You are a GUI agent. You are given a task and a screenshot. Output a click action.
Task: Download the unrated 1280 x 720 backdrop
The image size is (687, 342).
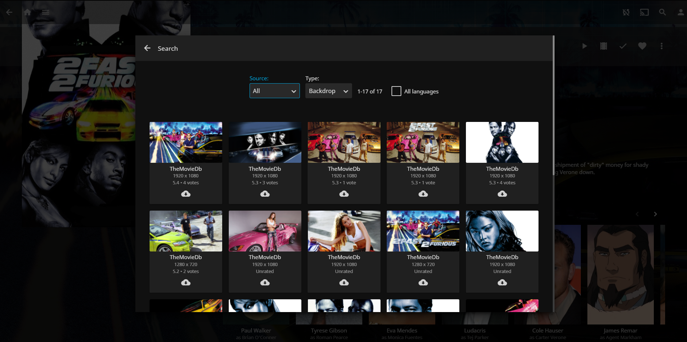423,283
